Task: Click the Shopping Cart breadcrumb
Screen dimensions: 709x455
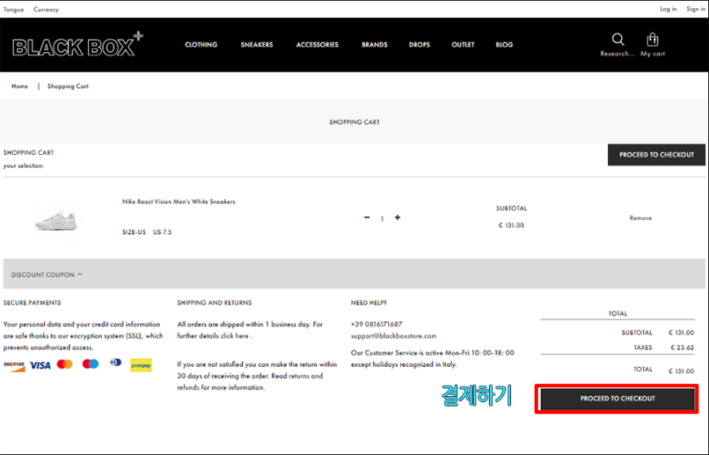Action: point(68,86)
